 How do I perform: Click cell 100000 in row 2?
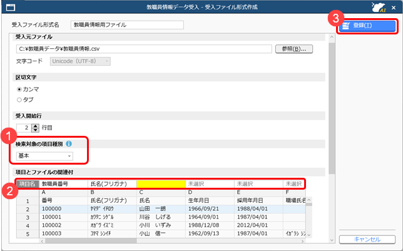[x=63, y=209]
